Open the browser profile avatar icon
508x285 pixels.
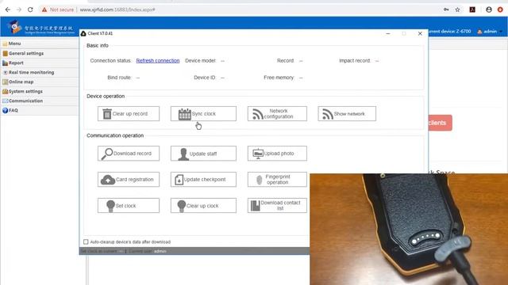[x=489, y=9]
